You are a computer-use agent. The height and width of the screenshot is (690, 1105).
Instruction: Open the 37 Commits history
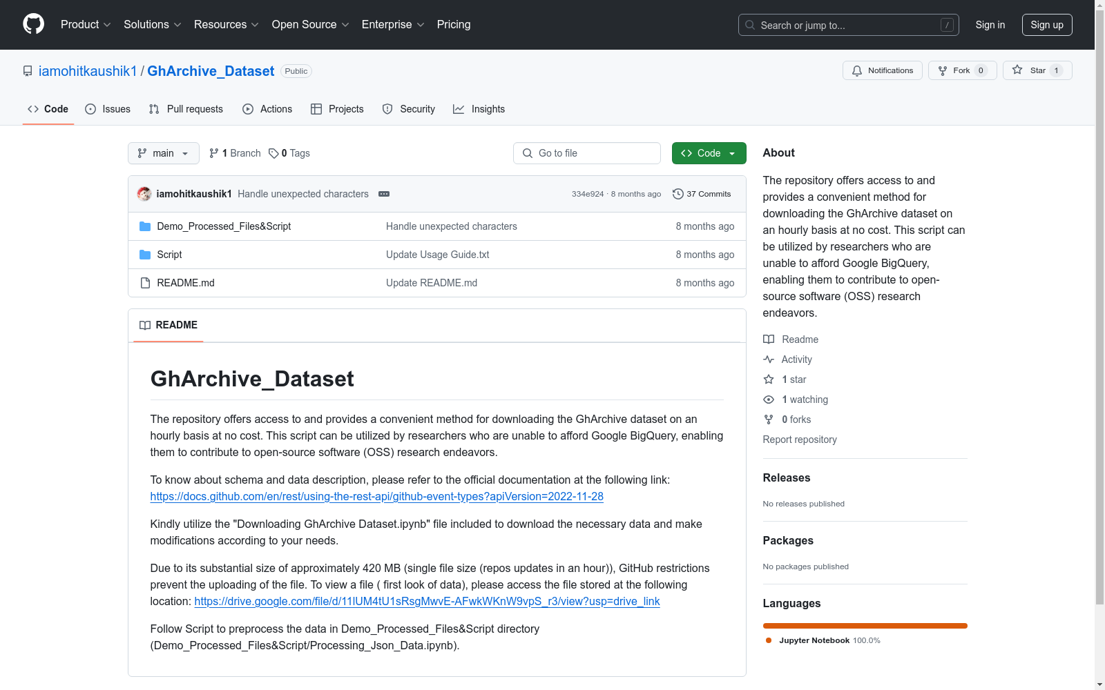coord(702,194)
